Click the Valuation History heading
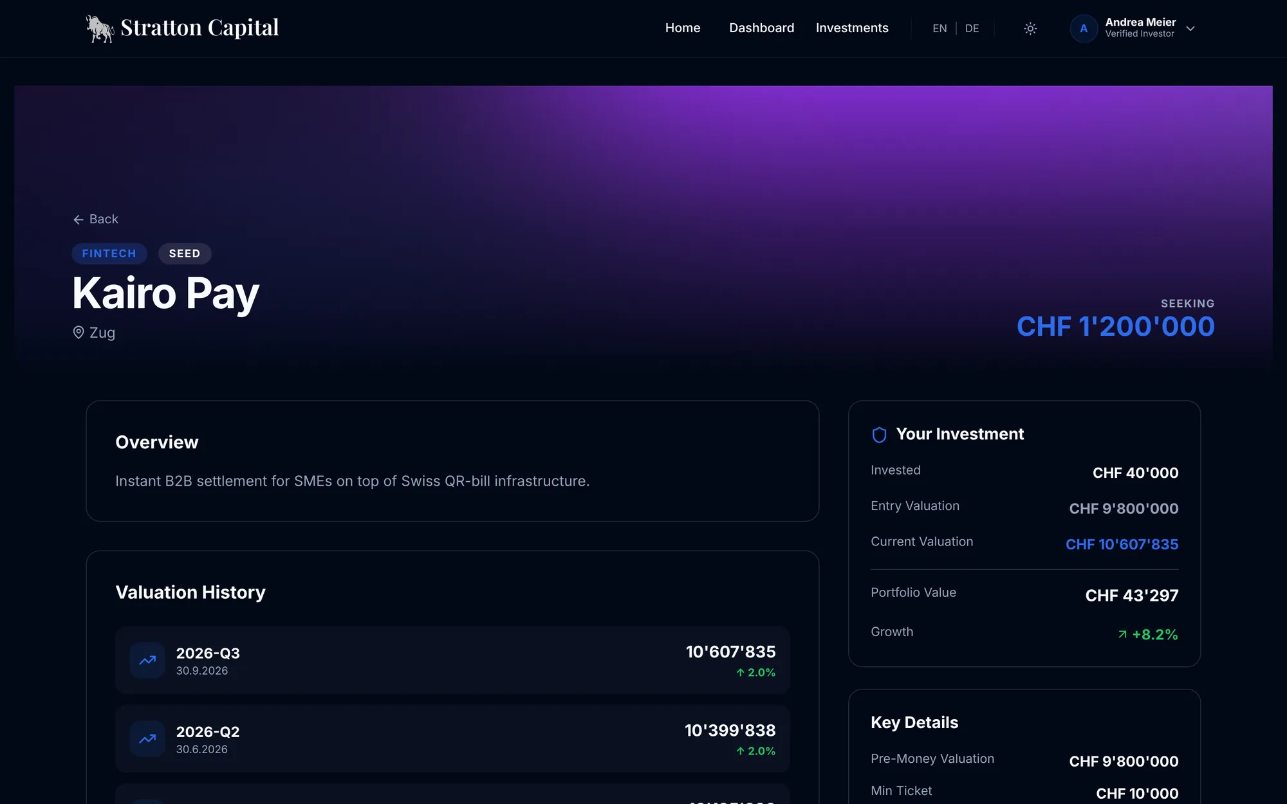Image resolution: width=1287 pixels, height=804 pixels. click(190, 592)
